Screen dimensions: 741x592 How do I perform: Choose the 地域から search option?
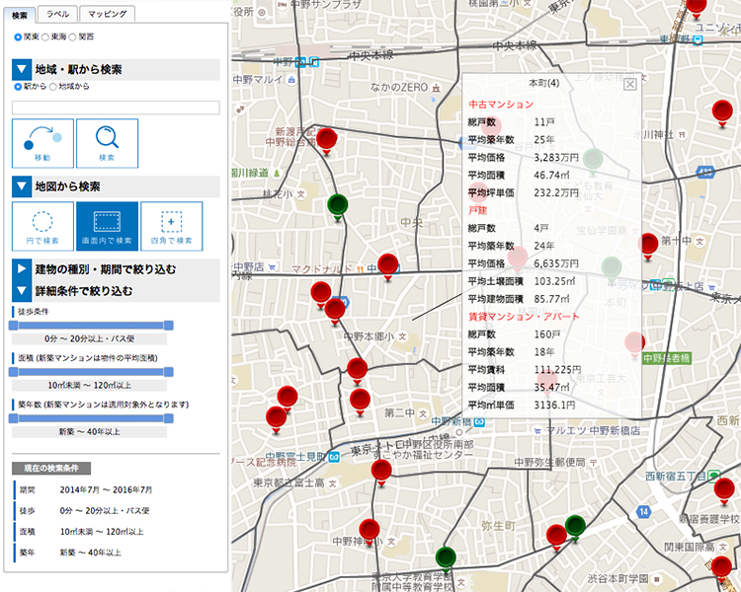pos(53,87)
